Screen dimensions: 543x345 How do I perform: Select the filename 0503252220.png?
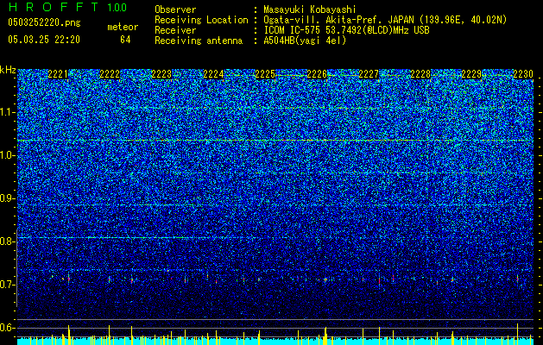[44, 22]
